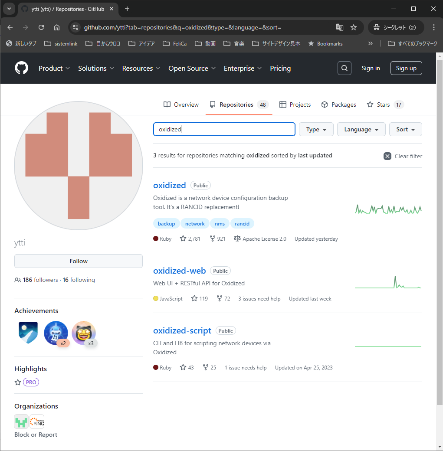Click the network topic tag
Viewport: 443px width, 451px height.
pos(195,224)
